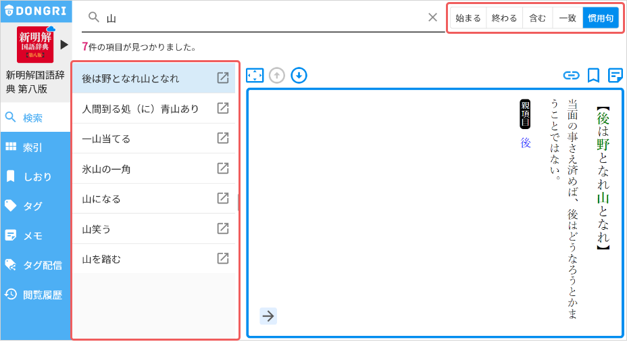This screenshot has height=342, width=627.
Task: Go to previous entry with up arrow
Action: point(277,75)
